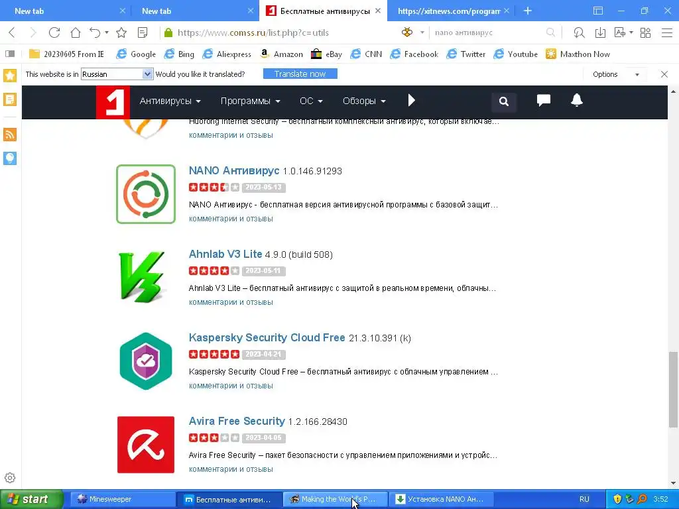Open site search magnifier button
The image size is (679, 509).
pos(504,101)
